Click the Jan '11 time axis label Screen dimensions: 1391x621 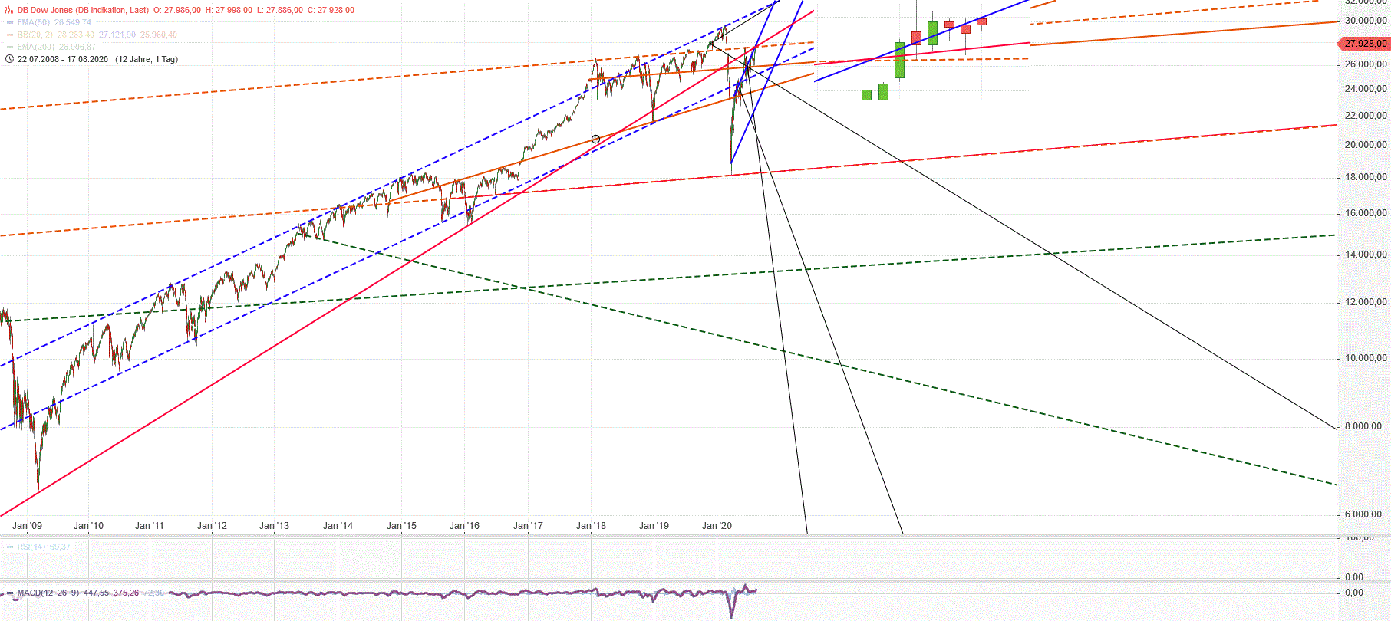149,526
